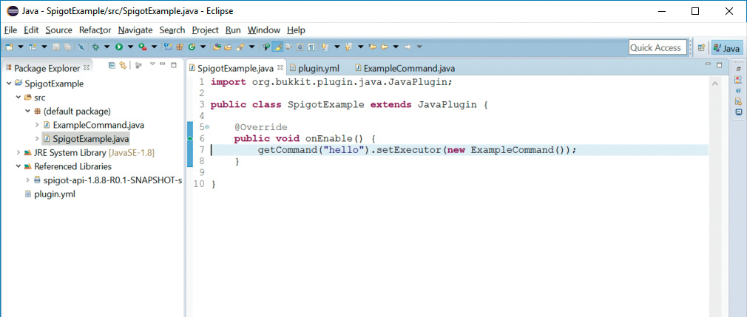Click editor vertical scrollbar up arrow
Screen dimensions: 747x317
pyautogui.click(x=714, y=83)
